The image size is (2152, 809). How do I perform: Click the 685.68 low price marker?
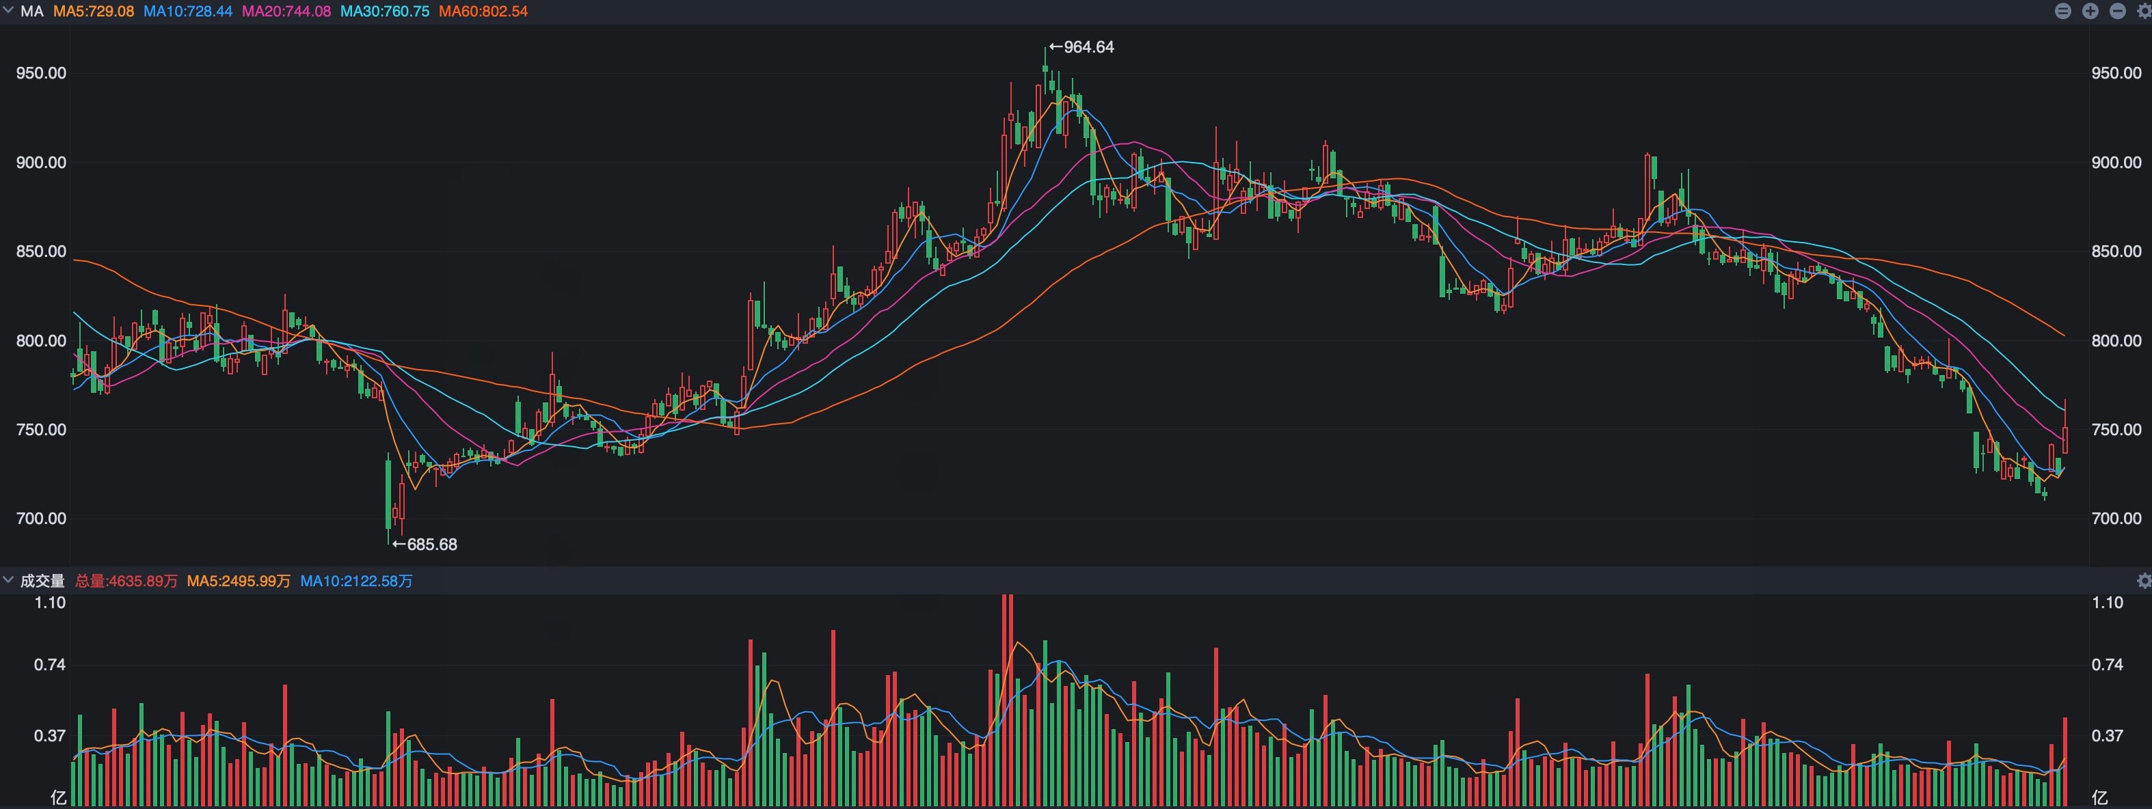click(425, 545)
